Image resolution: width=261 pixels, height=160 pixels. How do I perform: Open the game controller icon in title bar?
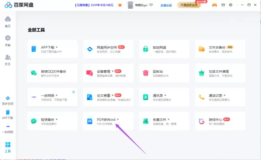pyautogui.click(x=214, y=5)
